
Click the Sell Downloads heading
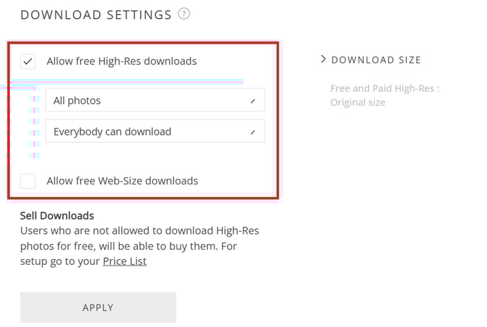tap(57, 215)
